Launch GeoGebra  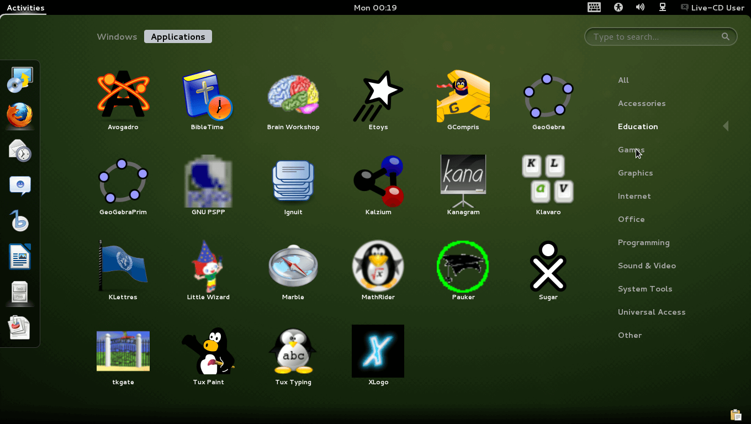coord(548,99)
